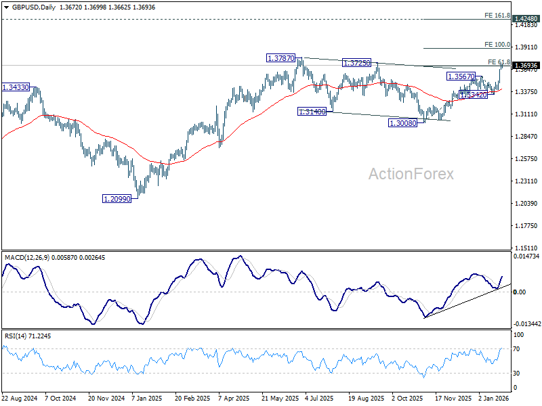542x406 pixels.
Task: Click the FE 161.8 Fibonacci level
Action: [497, 16]
